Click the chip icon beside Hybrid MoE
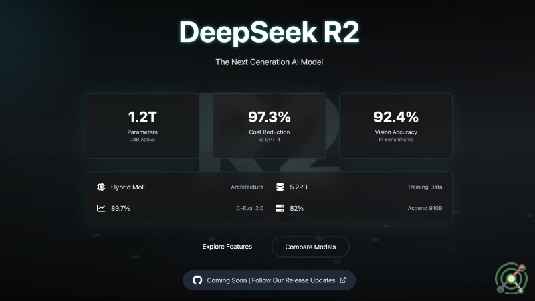 click(101, 187)
